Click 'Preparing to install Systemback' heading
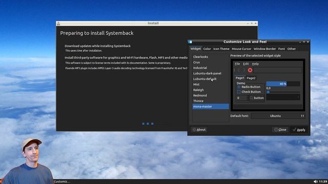This screenshot has width=328, height=184. [97, 33]
